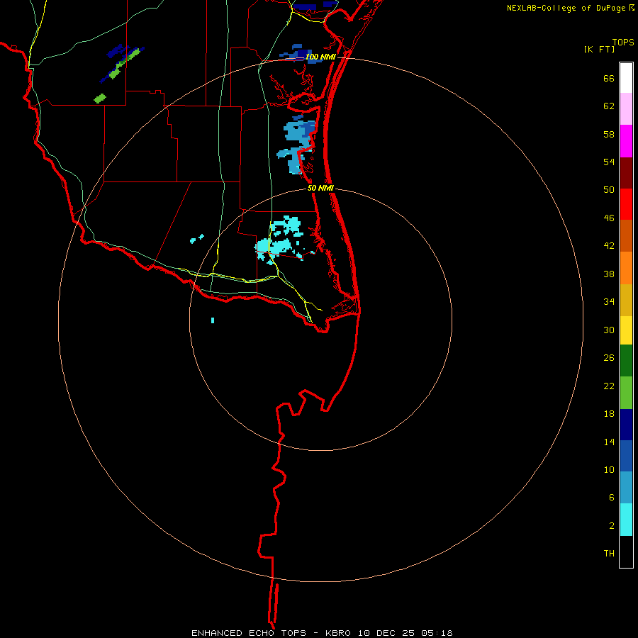
Task: Click the '54' legend value
Action: tap(609, 162)
